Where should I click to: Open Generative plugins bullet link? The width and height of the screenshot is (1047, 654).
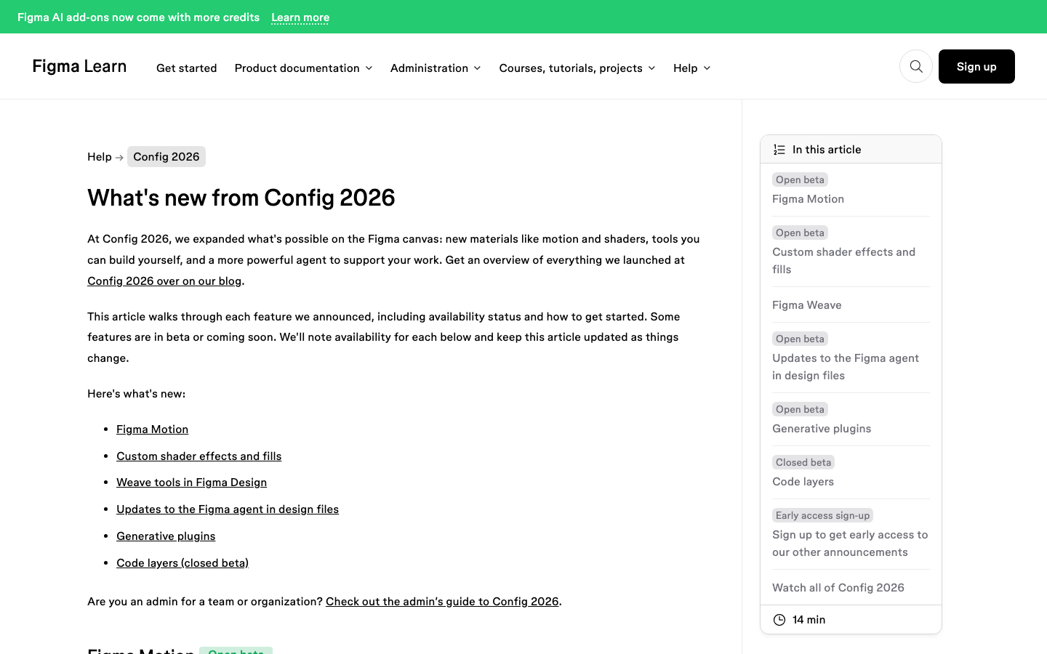[166, 536]
